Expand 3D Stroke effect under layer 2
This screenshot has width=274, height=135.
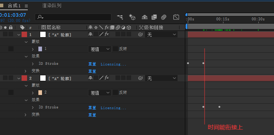point(33,107)
